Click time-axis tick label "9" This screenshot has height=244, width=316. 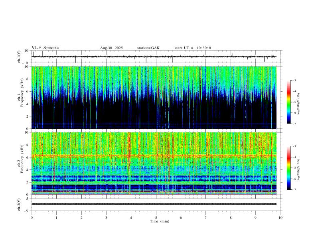click(255, 218)
